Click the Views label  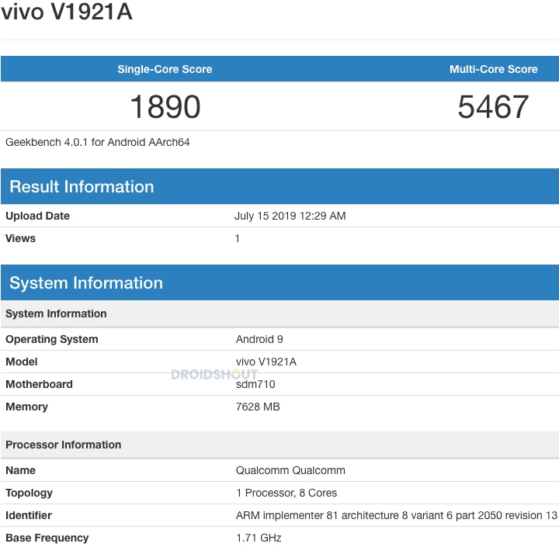(20, 238)
